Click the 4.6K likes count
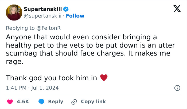Image resolution: width=187 pixels, height=109 pixels. click(23, 102)
